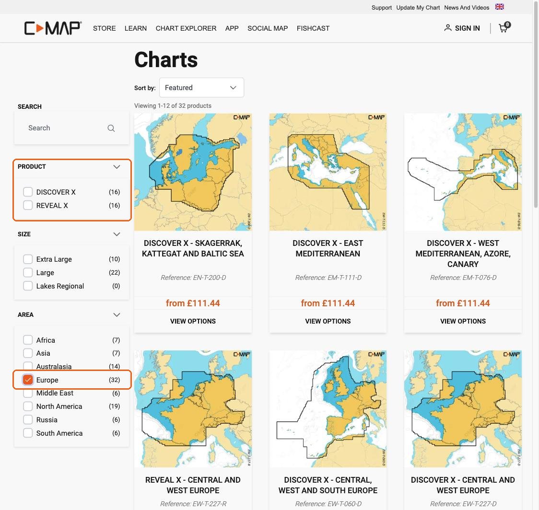
Task: Check the Middle East area filter
Action: coord(28,393)
